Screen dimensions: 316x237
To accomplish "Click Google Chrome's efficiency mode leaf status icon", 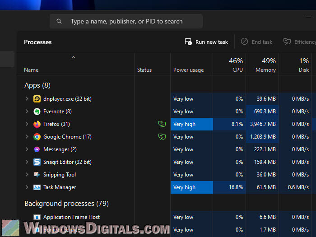I will (162, 137).
